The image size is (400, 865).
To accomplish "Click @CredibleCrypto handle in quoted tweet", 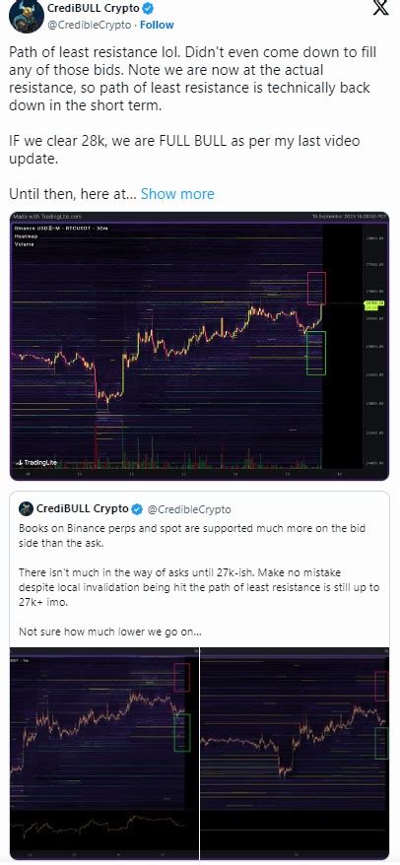I will click(187, 509).
